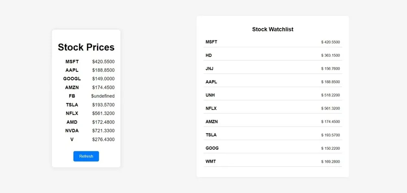Click the blue Refresh button

pyautogui.click(x=86, y=156)
